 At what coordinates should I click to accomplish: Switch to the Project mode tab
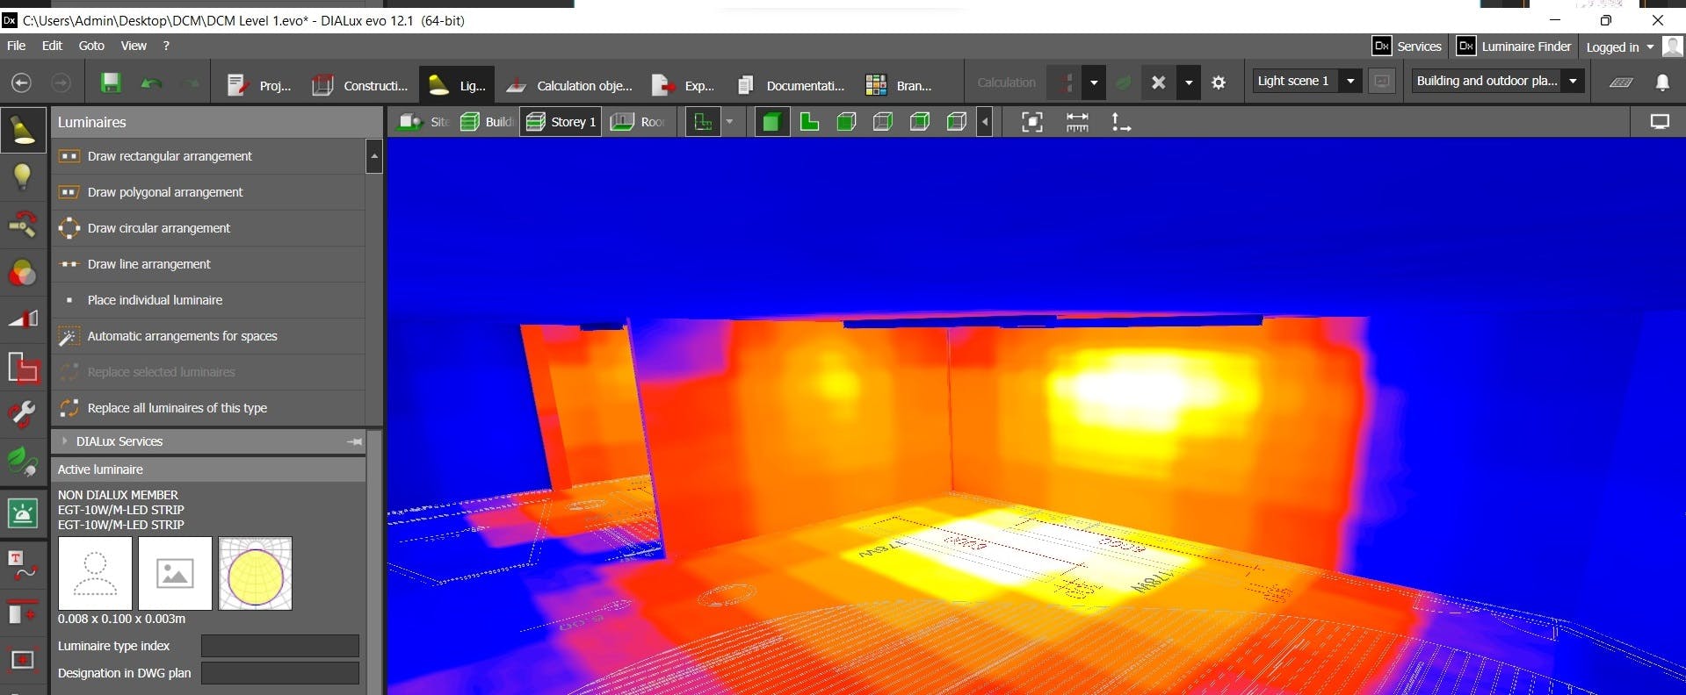258,85
